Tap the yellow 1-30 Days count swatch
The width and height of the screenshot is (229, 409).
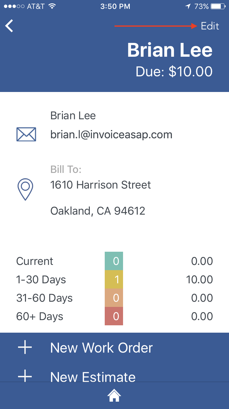coord(114,280)
